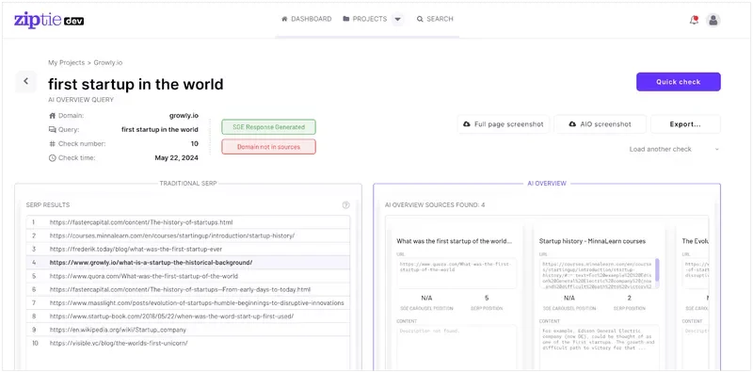Download the Full page screenshot
The height and width of the screenshot is (373, 753).
click(504, 124)
